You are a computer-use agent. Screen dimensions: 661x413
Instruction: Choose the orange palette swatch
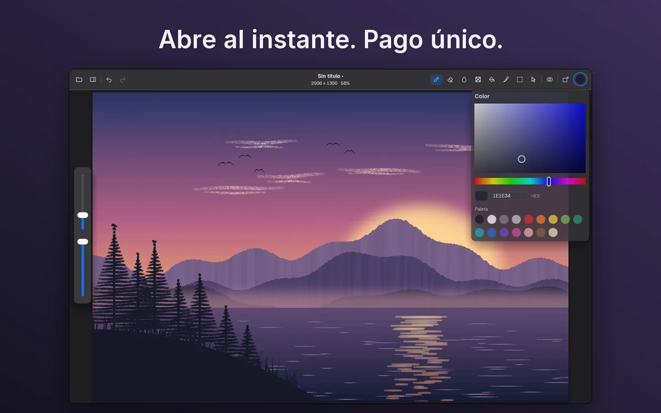point(541,219)
